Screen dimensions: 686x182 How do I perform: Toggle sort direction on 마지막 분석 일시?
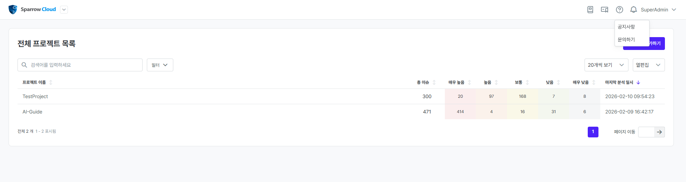tap(638, 82)
